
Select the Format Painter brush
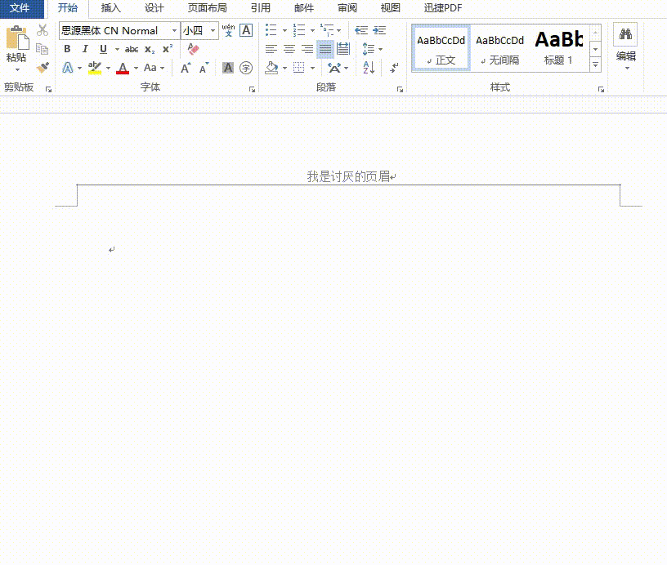[x=43, y=67]
